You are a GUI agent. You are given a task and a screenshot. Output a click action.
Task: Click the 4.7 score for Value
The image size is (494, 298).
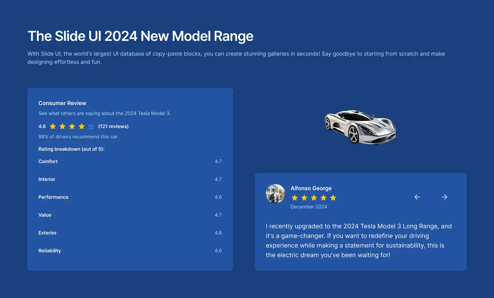[x=218, y=215]
